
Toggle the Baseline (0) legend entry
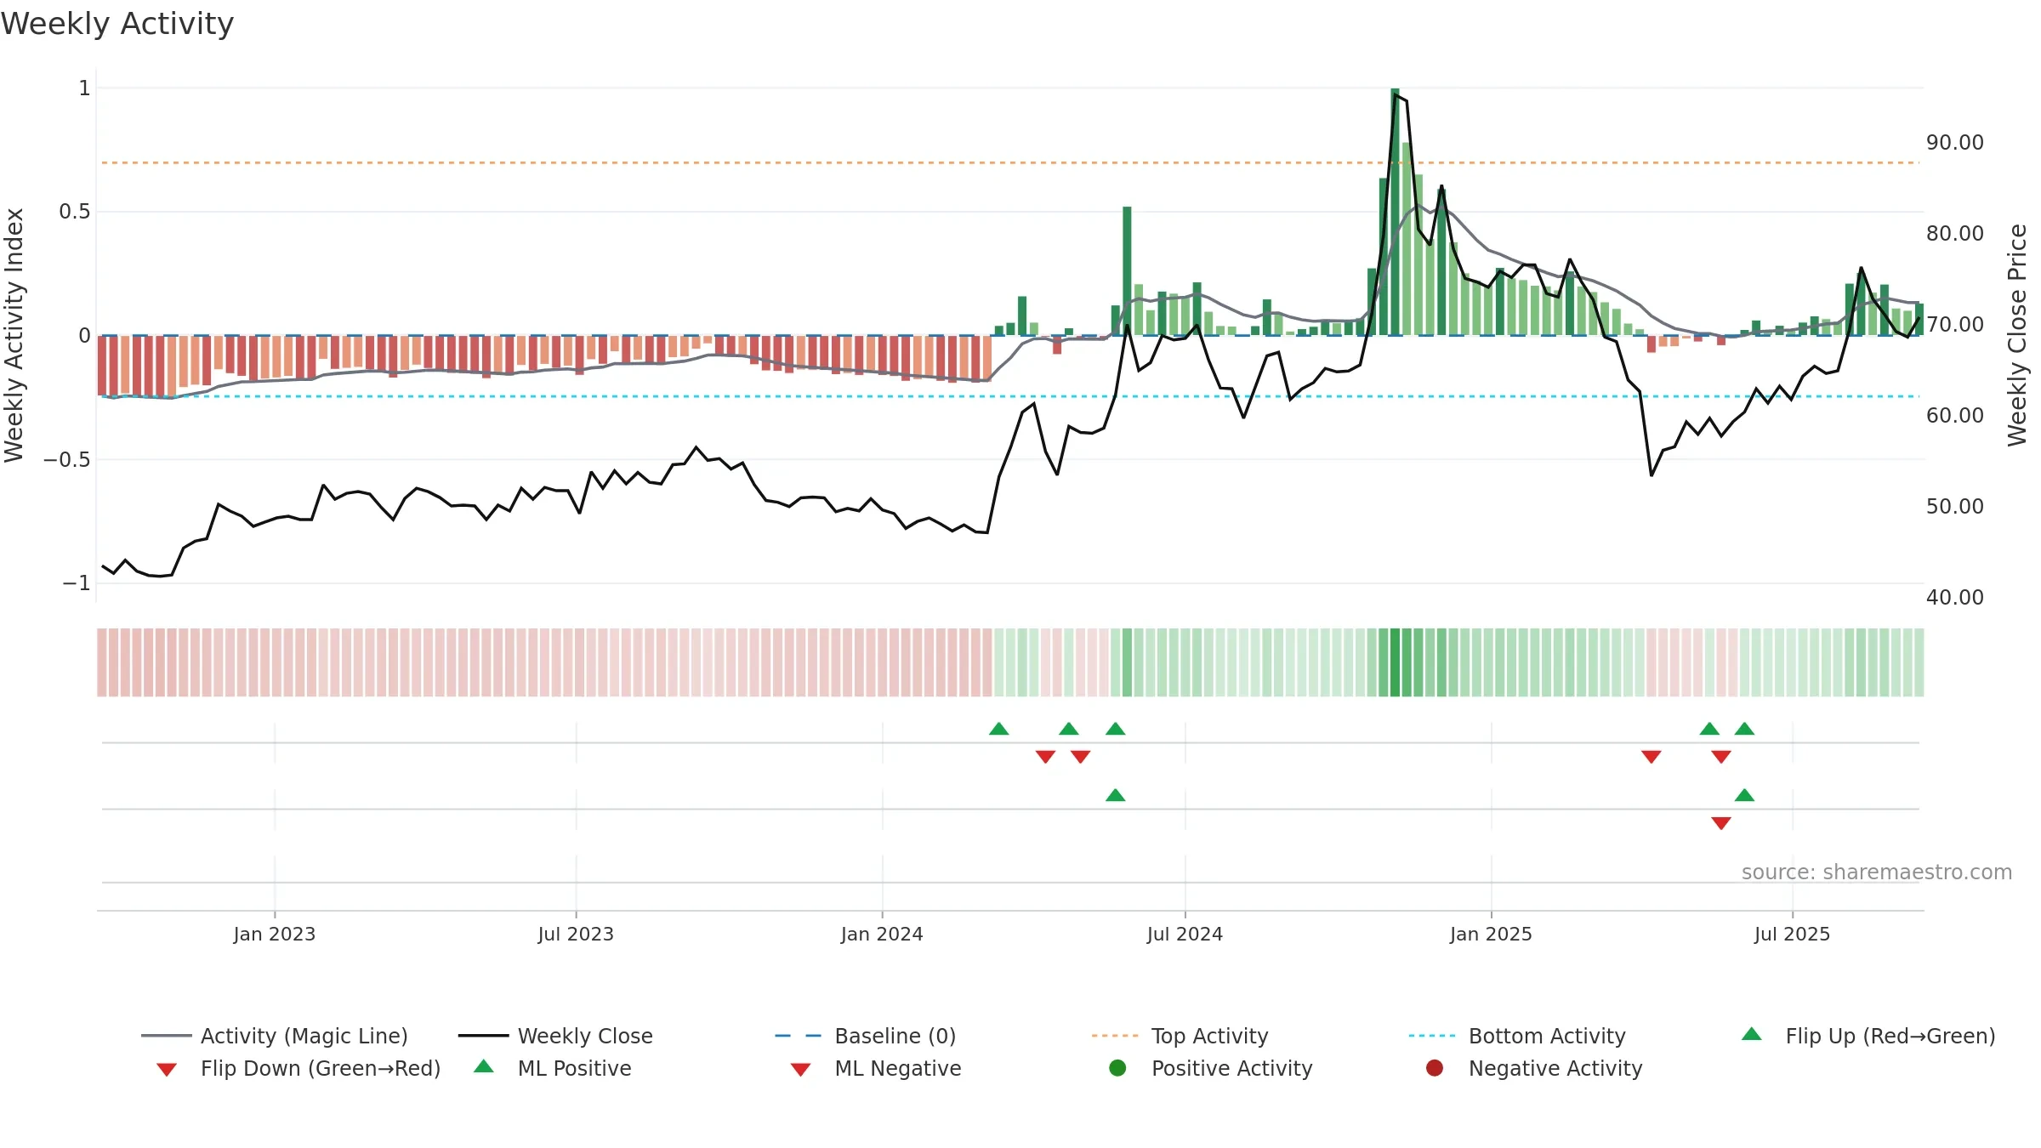pos(865,1036)
